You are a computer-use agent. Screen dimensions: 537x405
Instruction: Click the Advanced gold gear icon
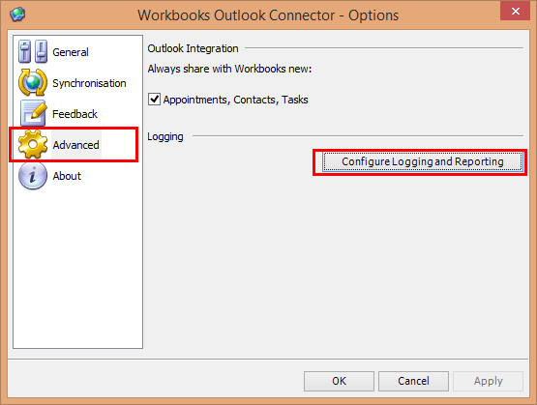point(33,144)
